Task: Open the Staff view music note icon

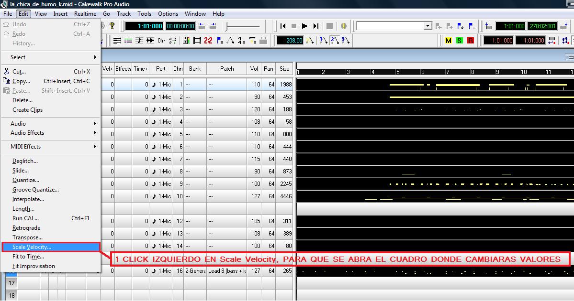Action: tap(139, 41)
